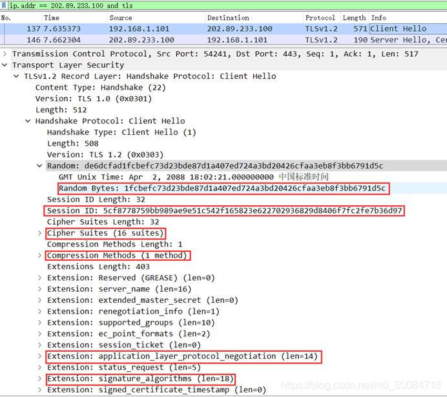Sort packets by the Protocol column header
The height and width of the screenshot is (397, 447).
tap(322, 17)
